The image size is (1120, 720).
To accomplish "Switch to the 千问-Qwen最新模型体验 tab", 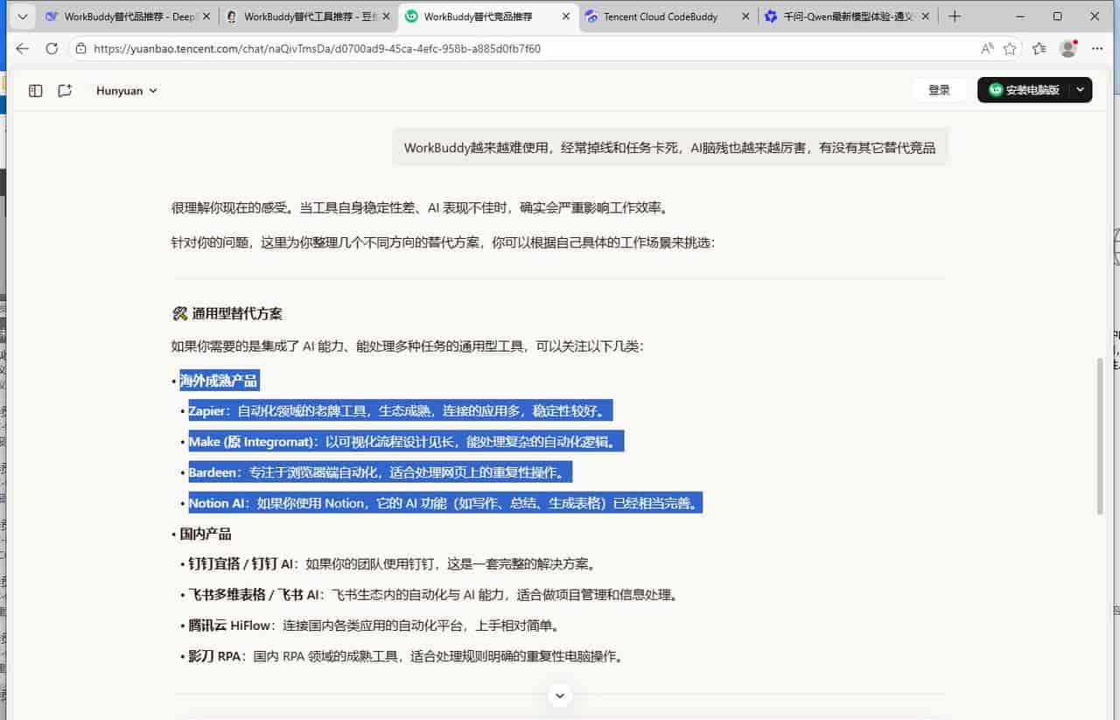I will 848,17.
